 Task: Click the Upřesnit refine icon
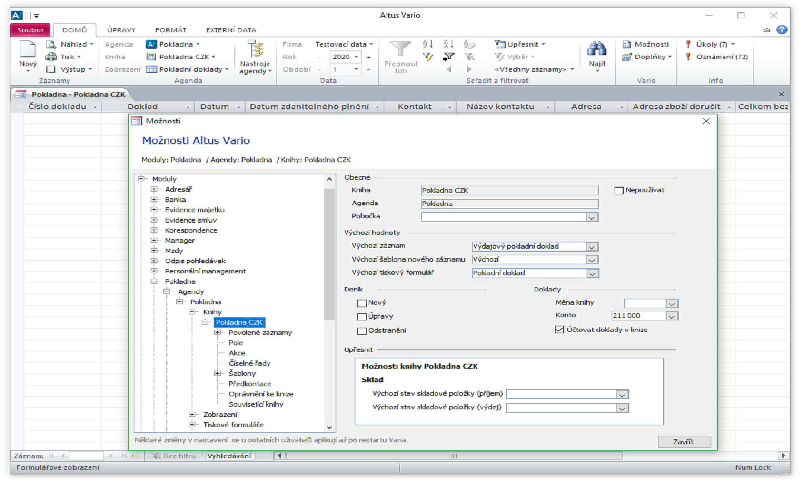tap(499, 44)
